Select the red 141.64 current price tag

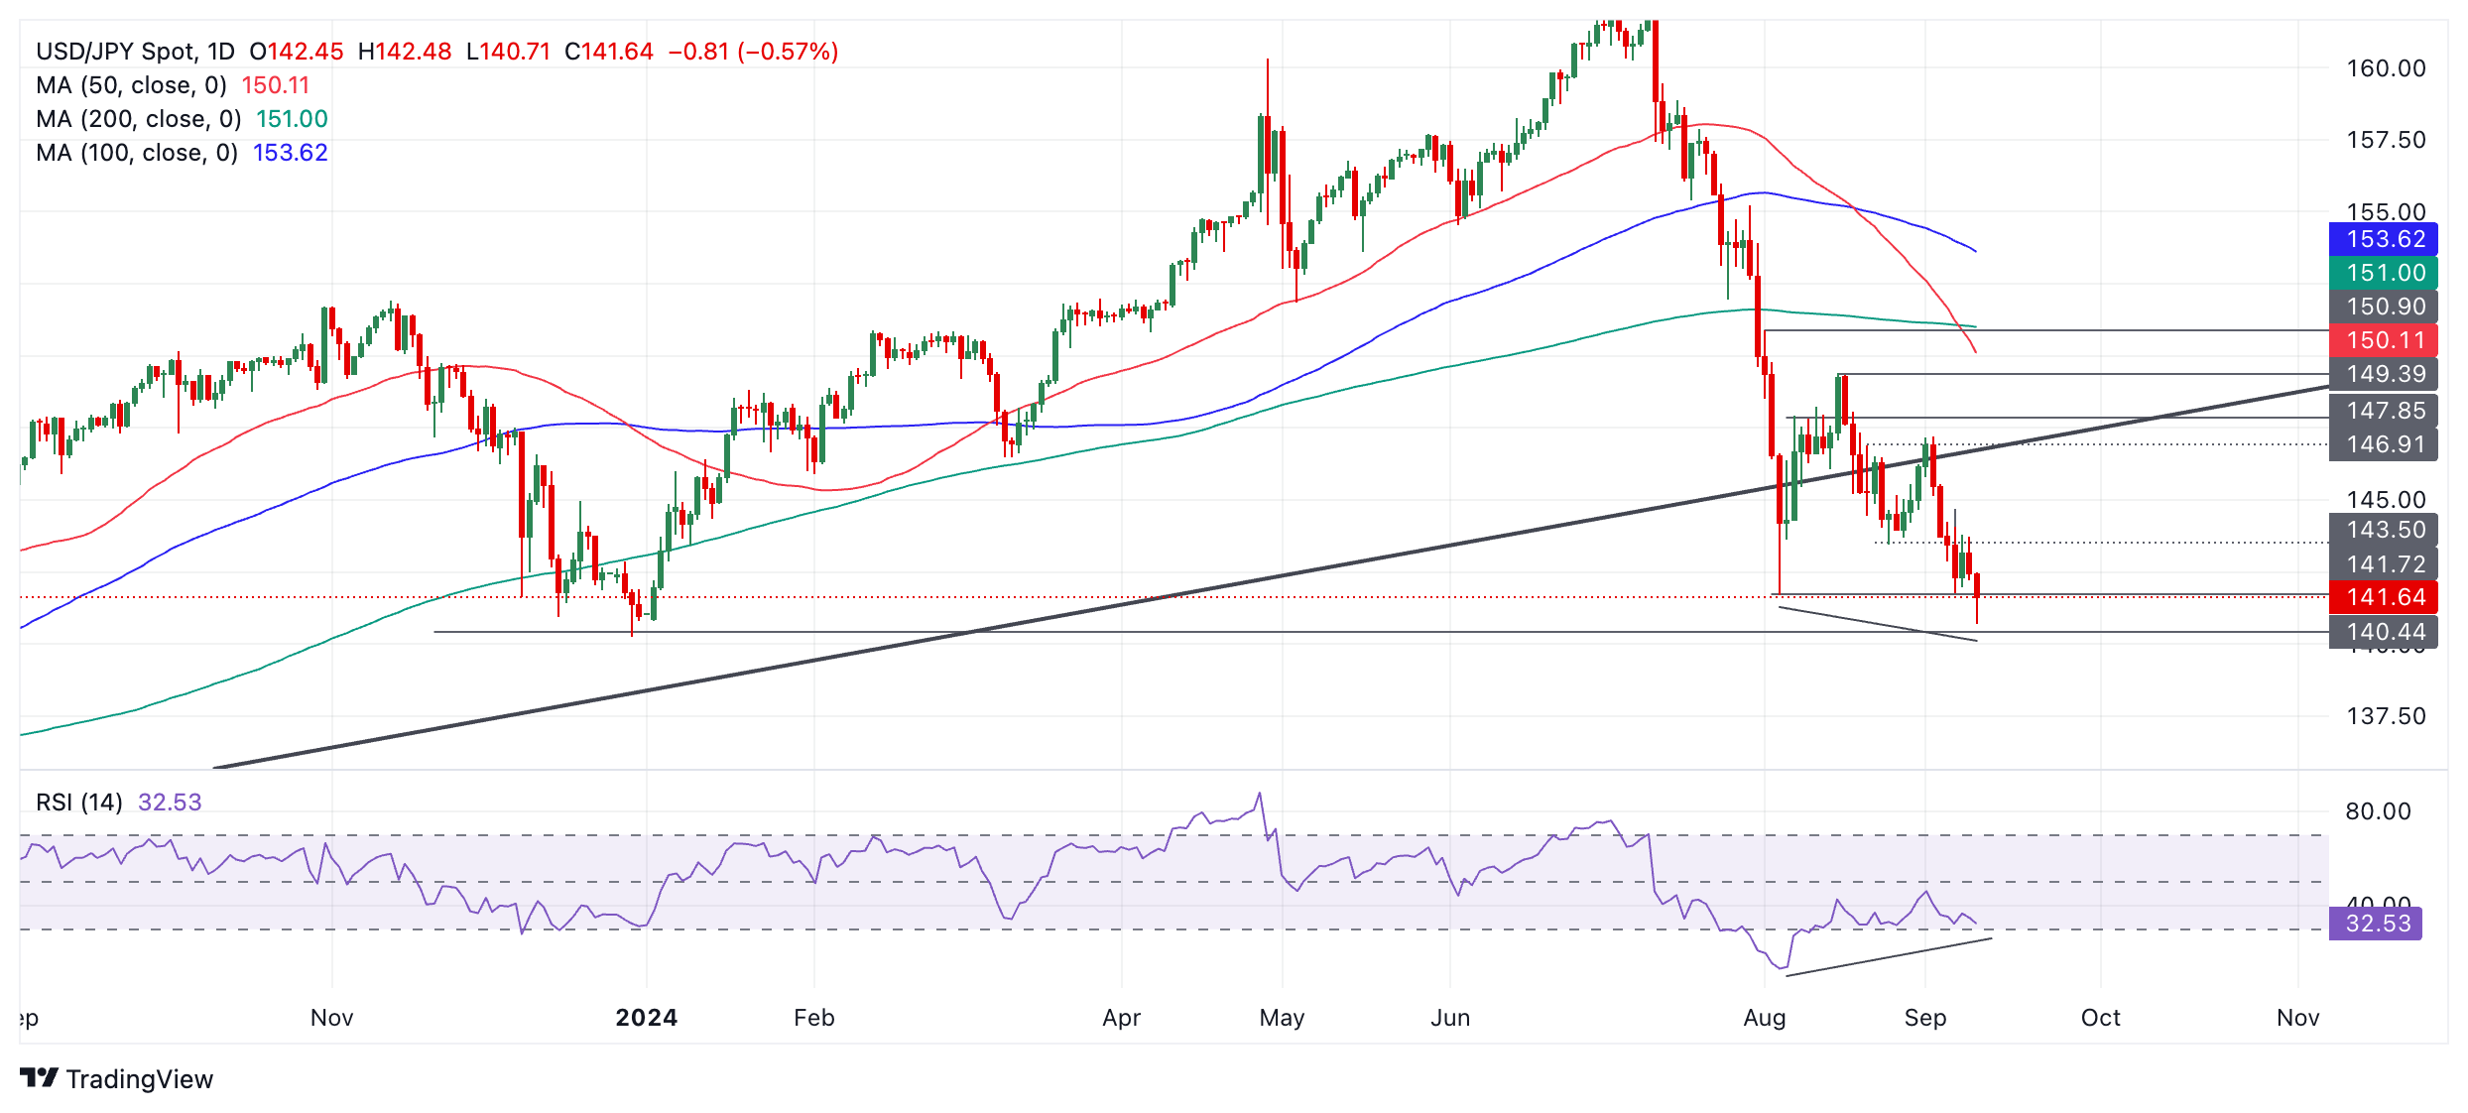click(x=2383, y=597)
